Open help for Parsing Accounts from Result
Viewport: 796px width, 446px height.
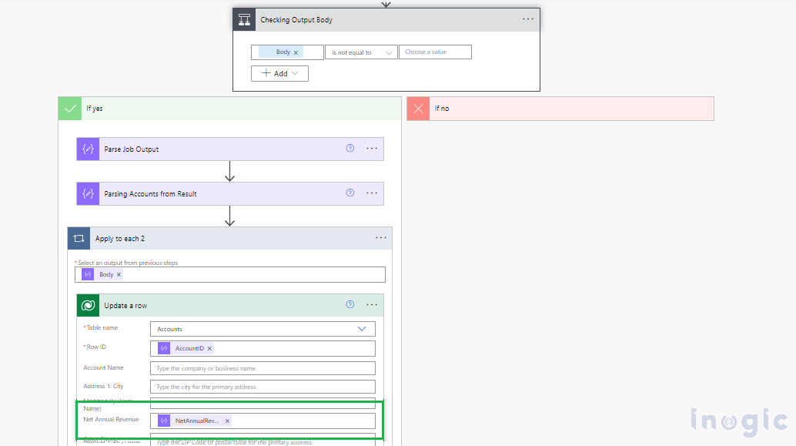350,193
